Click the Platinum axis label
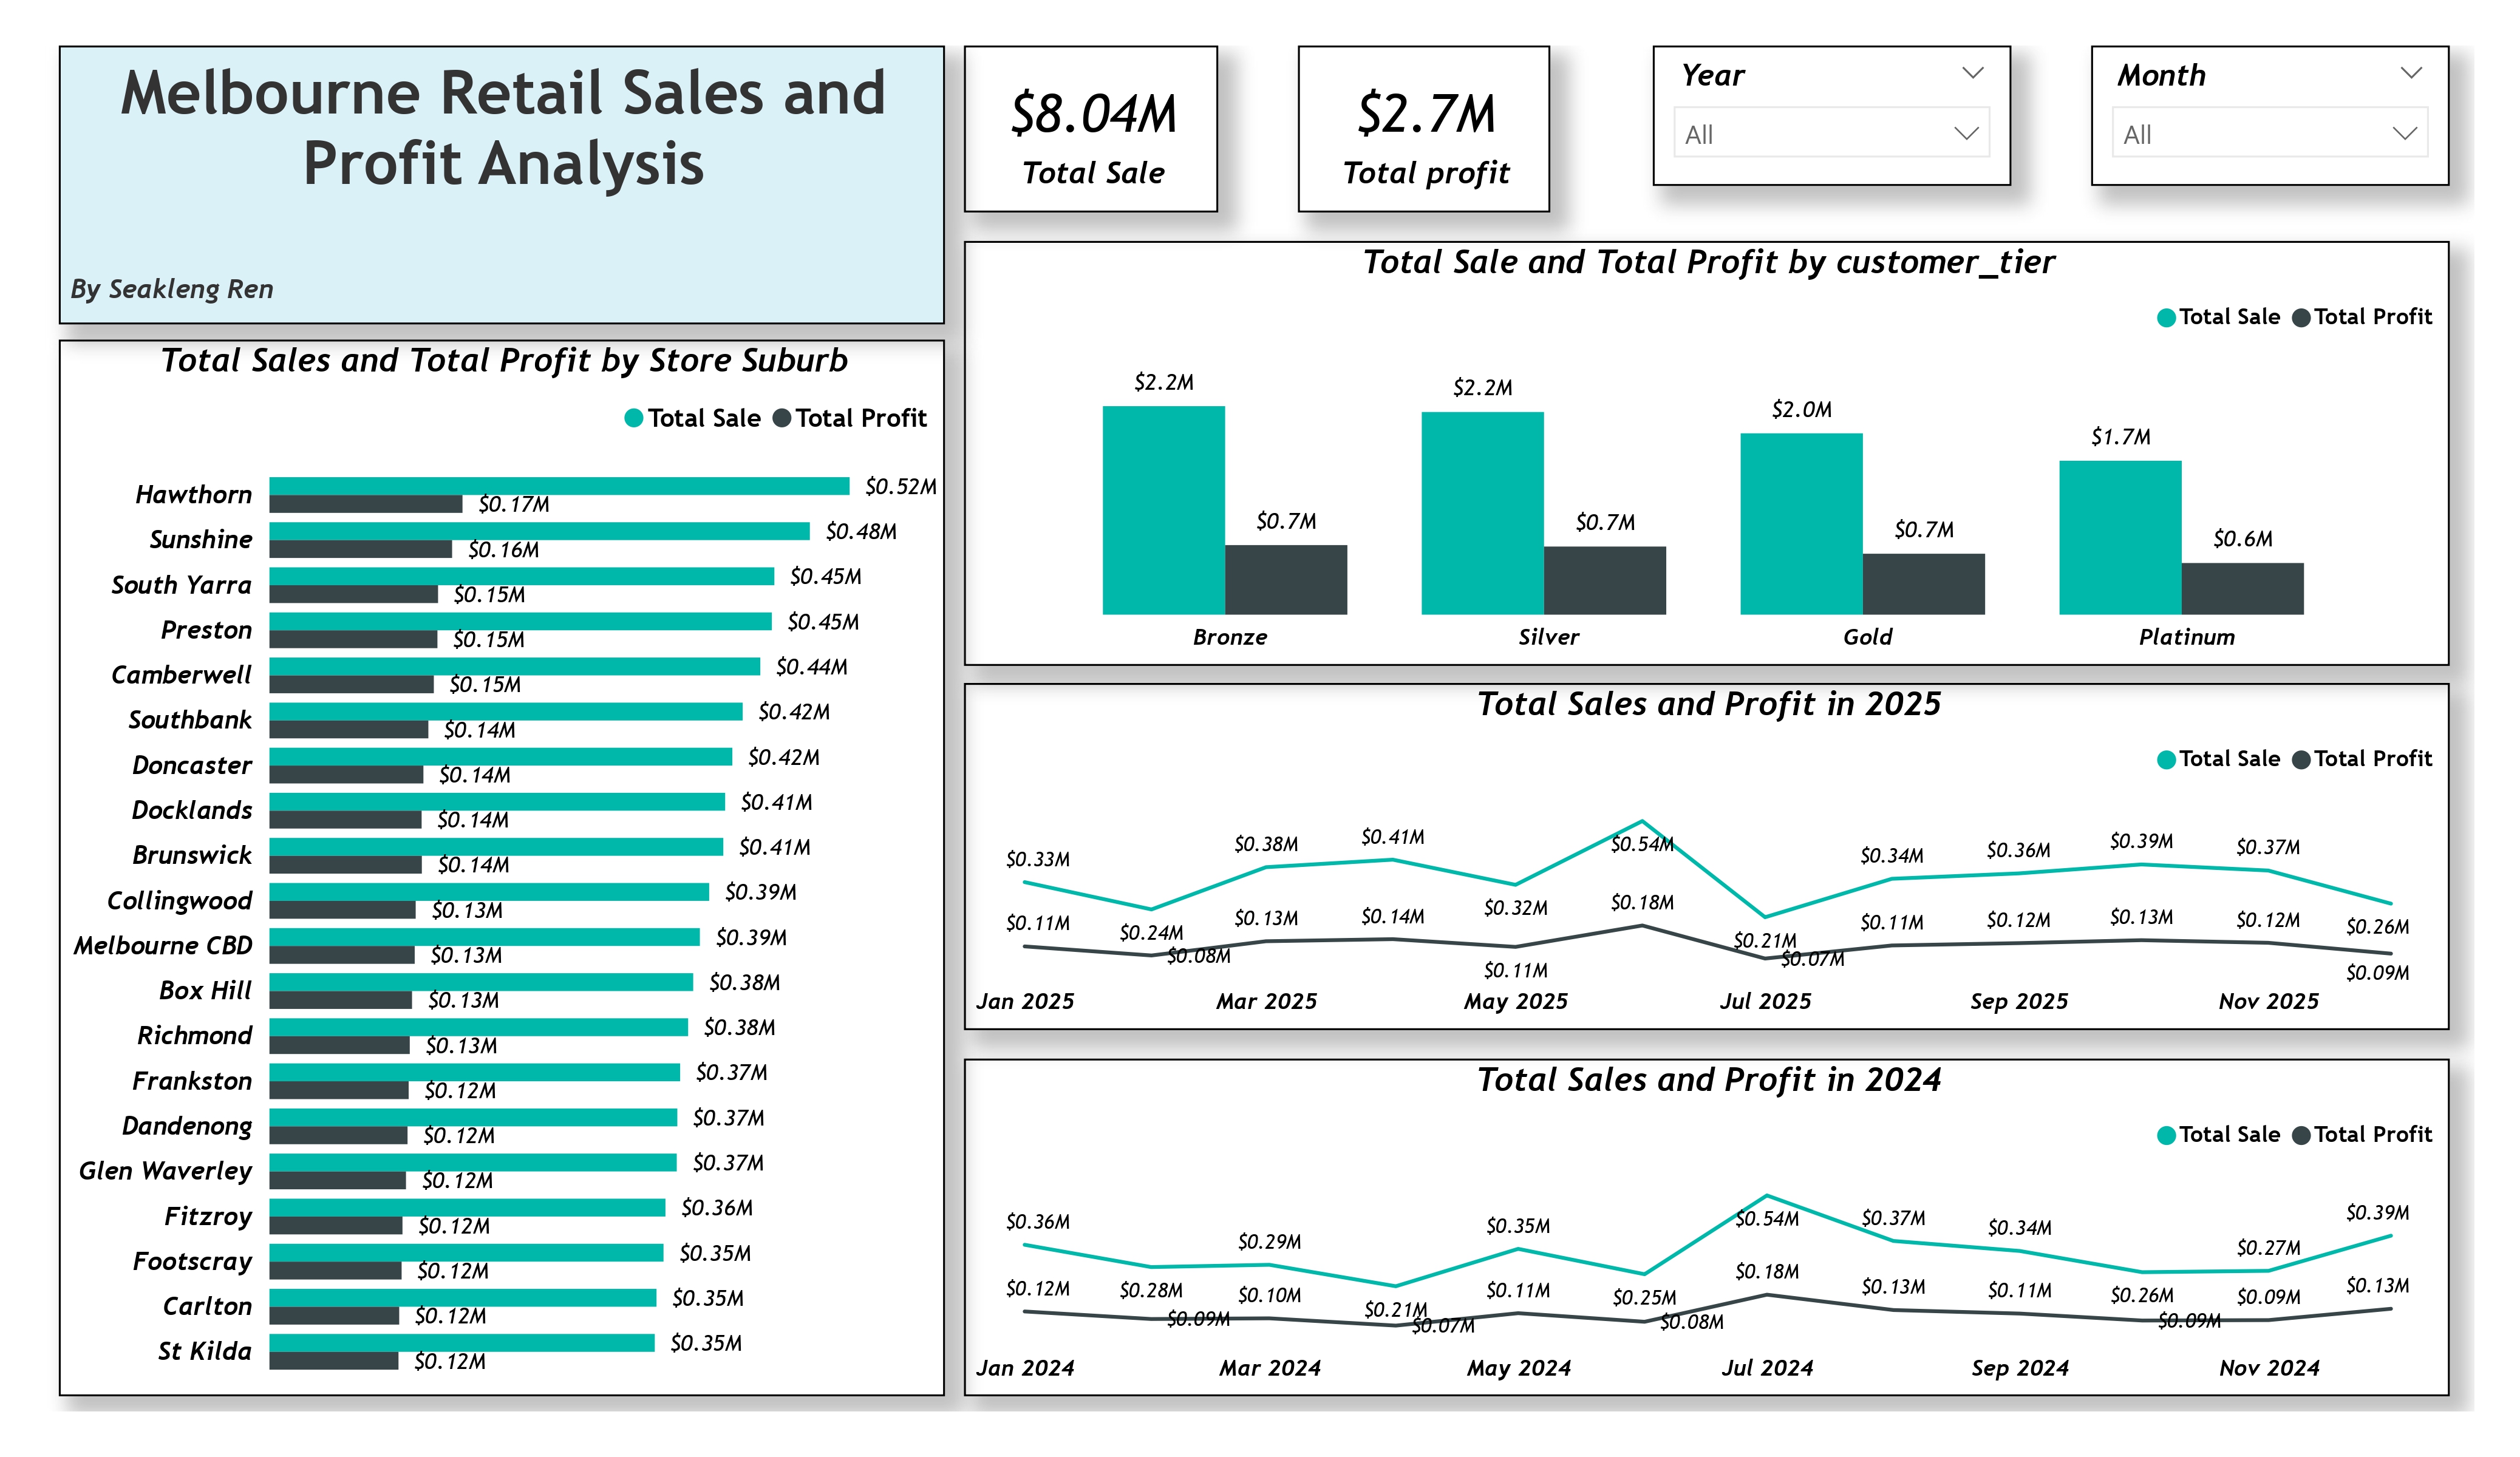Image resolution: width=2520 pixels, height=1457 pixels. 2186,637
